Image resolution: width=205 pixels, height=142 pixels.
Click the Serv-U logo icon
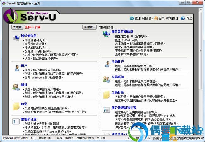point(10,16)
